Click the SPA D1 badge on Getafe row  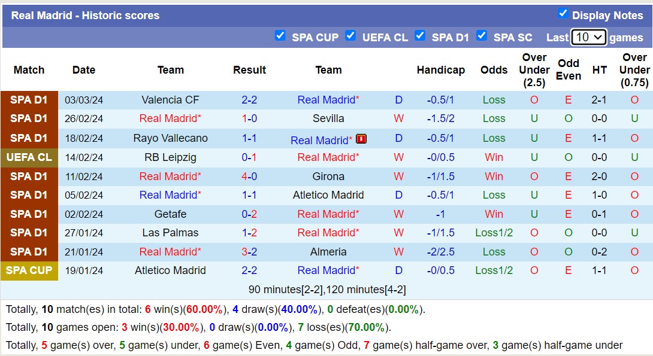click(x=29, y=214)
